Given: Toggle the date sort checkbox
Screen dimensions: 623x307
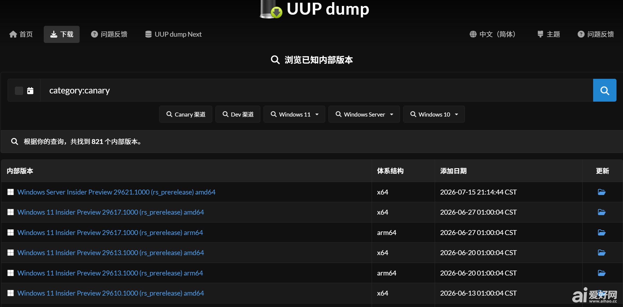Looking at the screenshot, I should pos(19,90).
